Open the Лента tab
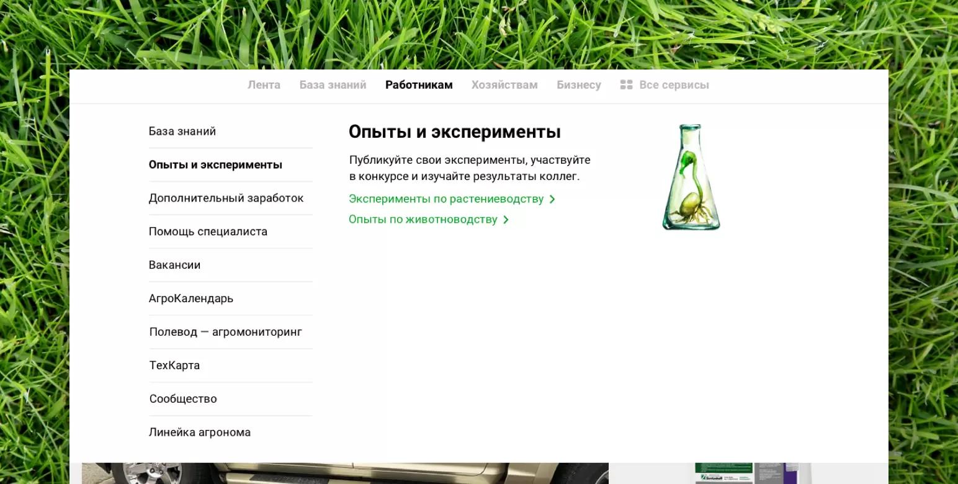Image resolution: width=958 pixels, height=484 pixels. tap(264, 85)
